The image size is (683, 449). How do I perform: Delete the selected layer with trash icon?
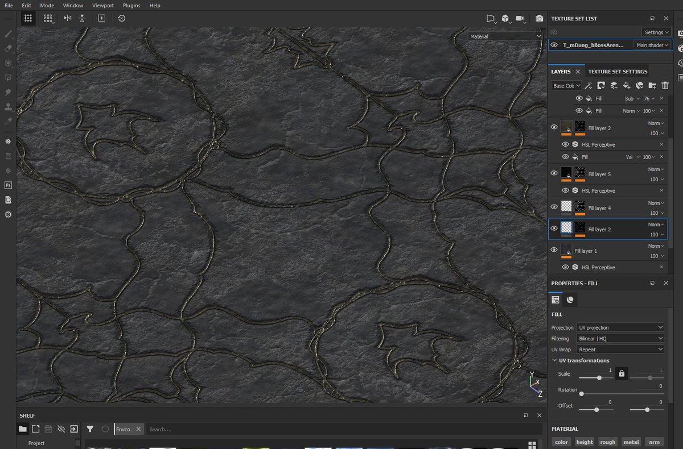tap(665, 85)
